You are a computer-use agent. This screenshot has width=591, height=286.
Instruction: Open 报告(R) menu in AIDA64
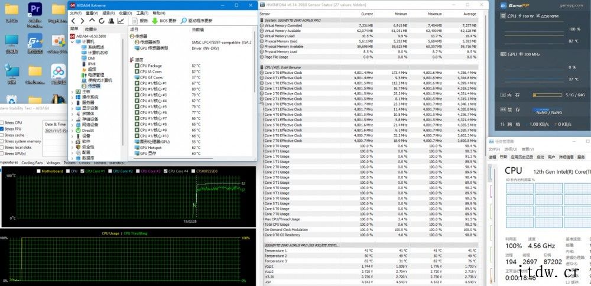point(109,13)
